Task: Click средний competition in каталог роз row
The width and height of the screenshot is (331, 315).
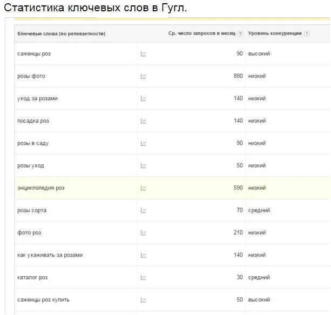Action: [x=259, y=277]
